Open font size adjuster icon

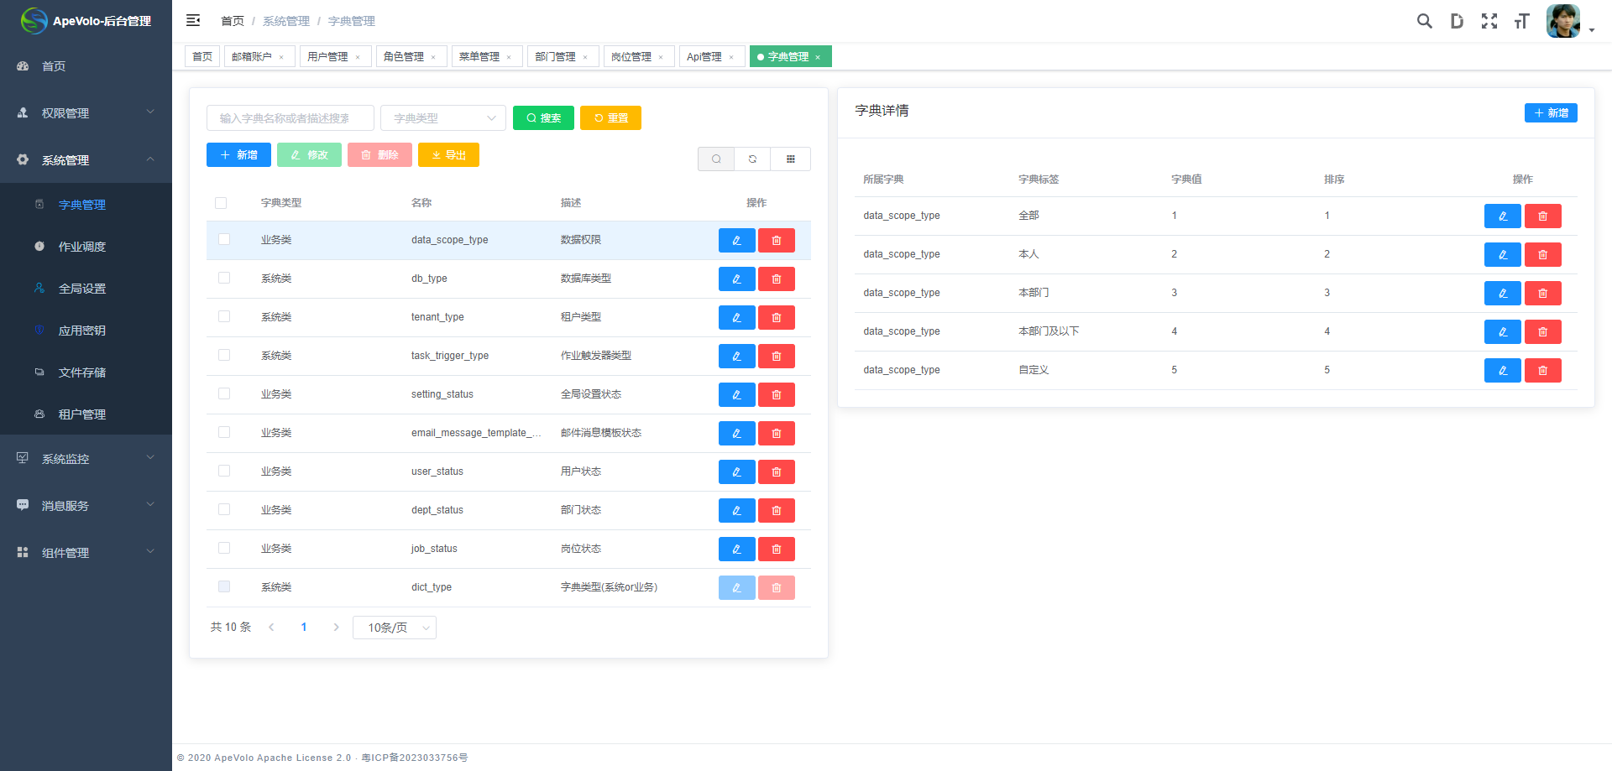click(x=1521, y=21)
